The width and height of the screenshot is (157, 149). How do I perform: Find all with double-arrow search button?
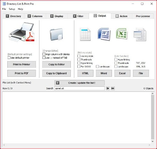click(113, 88)
